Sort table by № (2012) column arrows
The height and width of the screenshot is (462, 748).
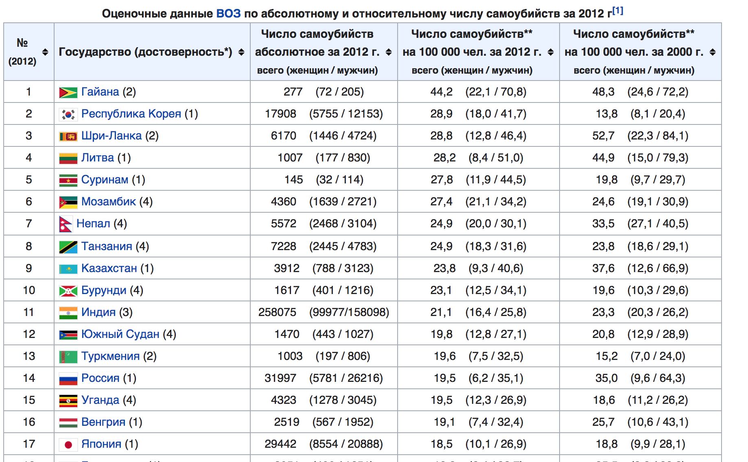pos(45,52)
